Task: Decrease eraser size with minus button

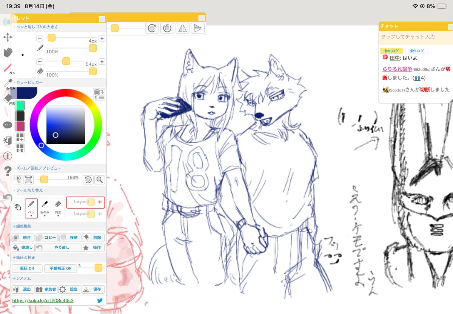Action: click(40, 62)
